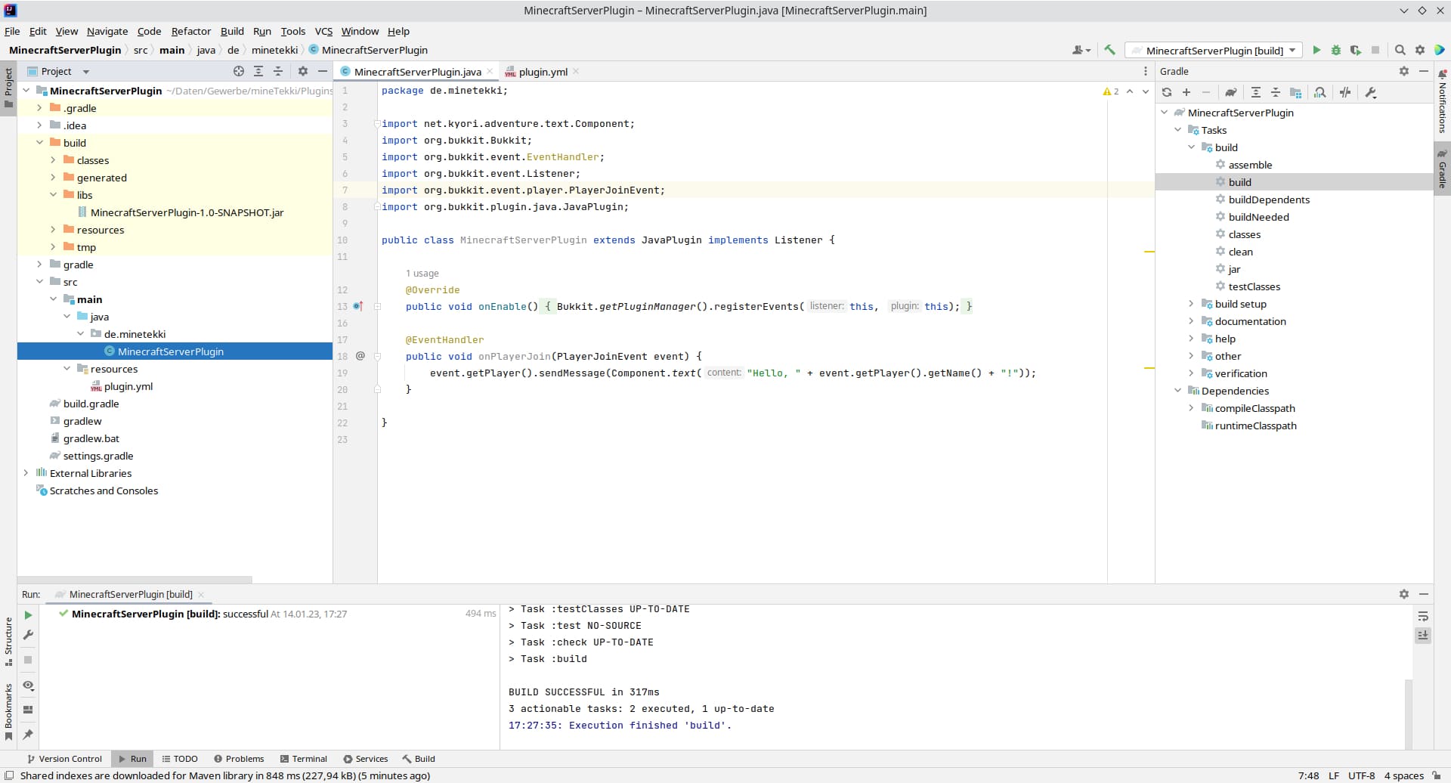Expand build setup tasks in Gradle
This screenshot has width=1451, height=783.
coord(1191,304)
